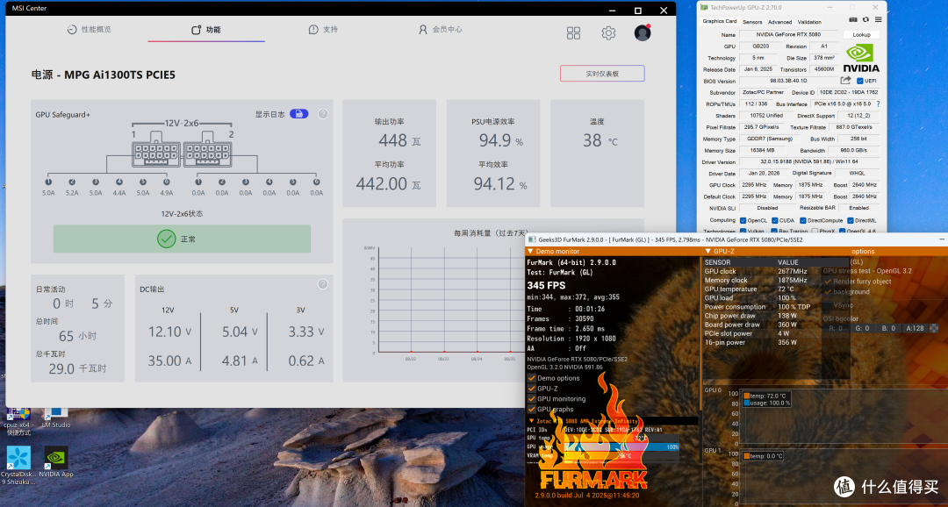Click BIOS Version field 98.03.3B.40.1D

[x=787, y=81]
